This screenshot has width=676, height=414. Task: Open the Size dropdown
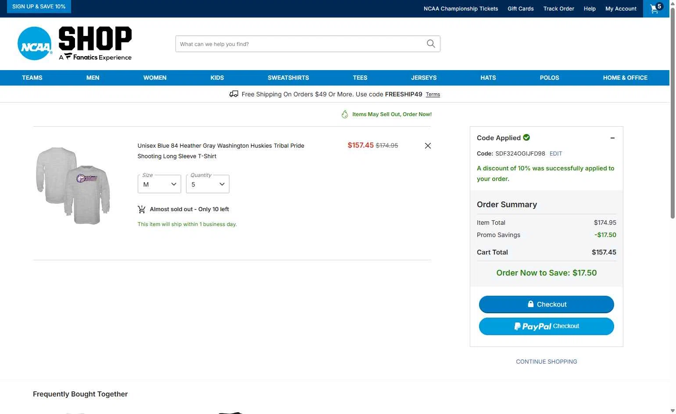coord(159,184)
